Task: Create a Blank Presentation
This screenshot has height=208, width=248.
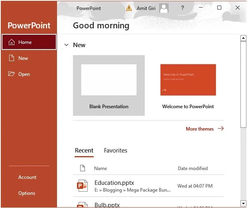Action: pos(109,85)
